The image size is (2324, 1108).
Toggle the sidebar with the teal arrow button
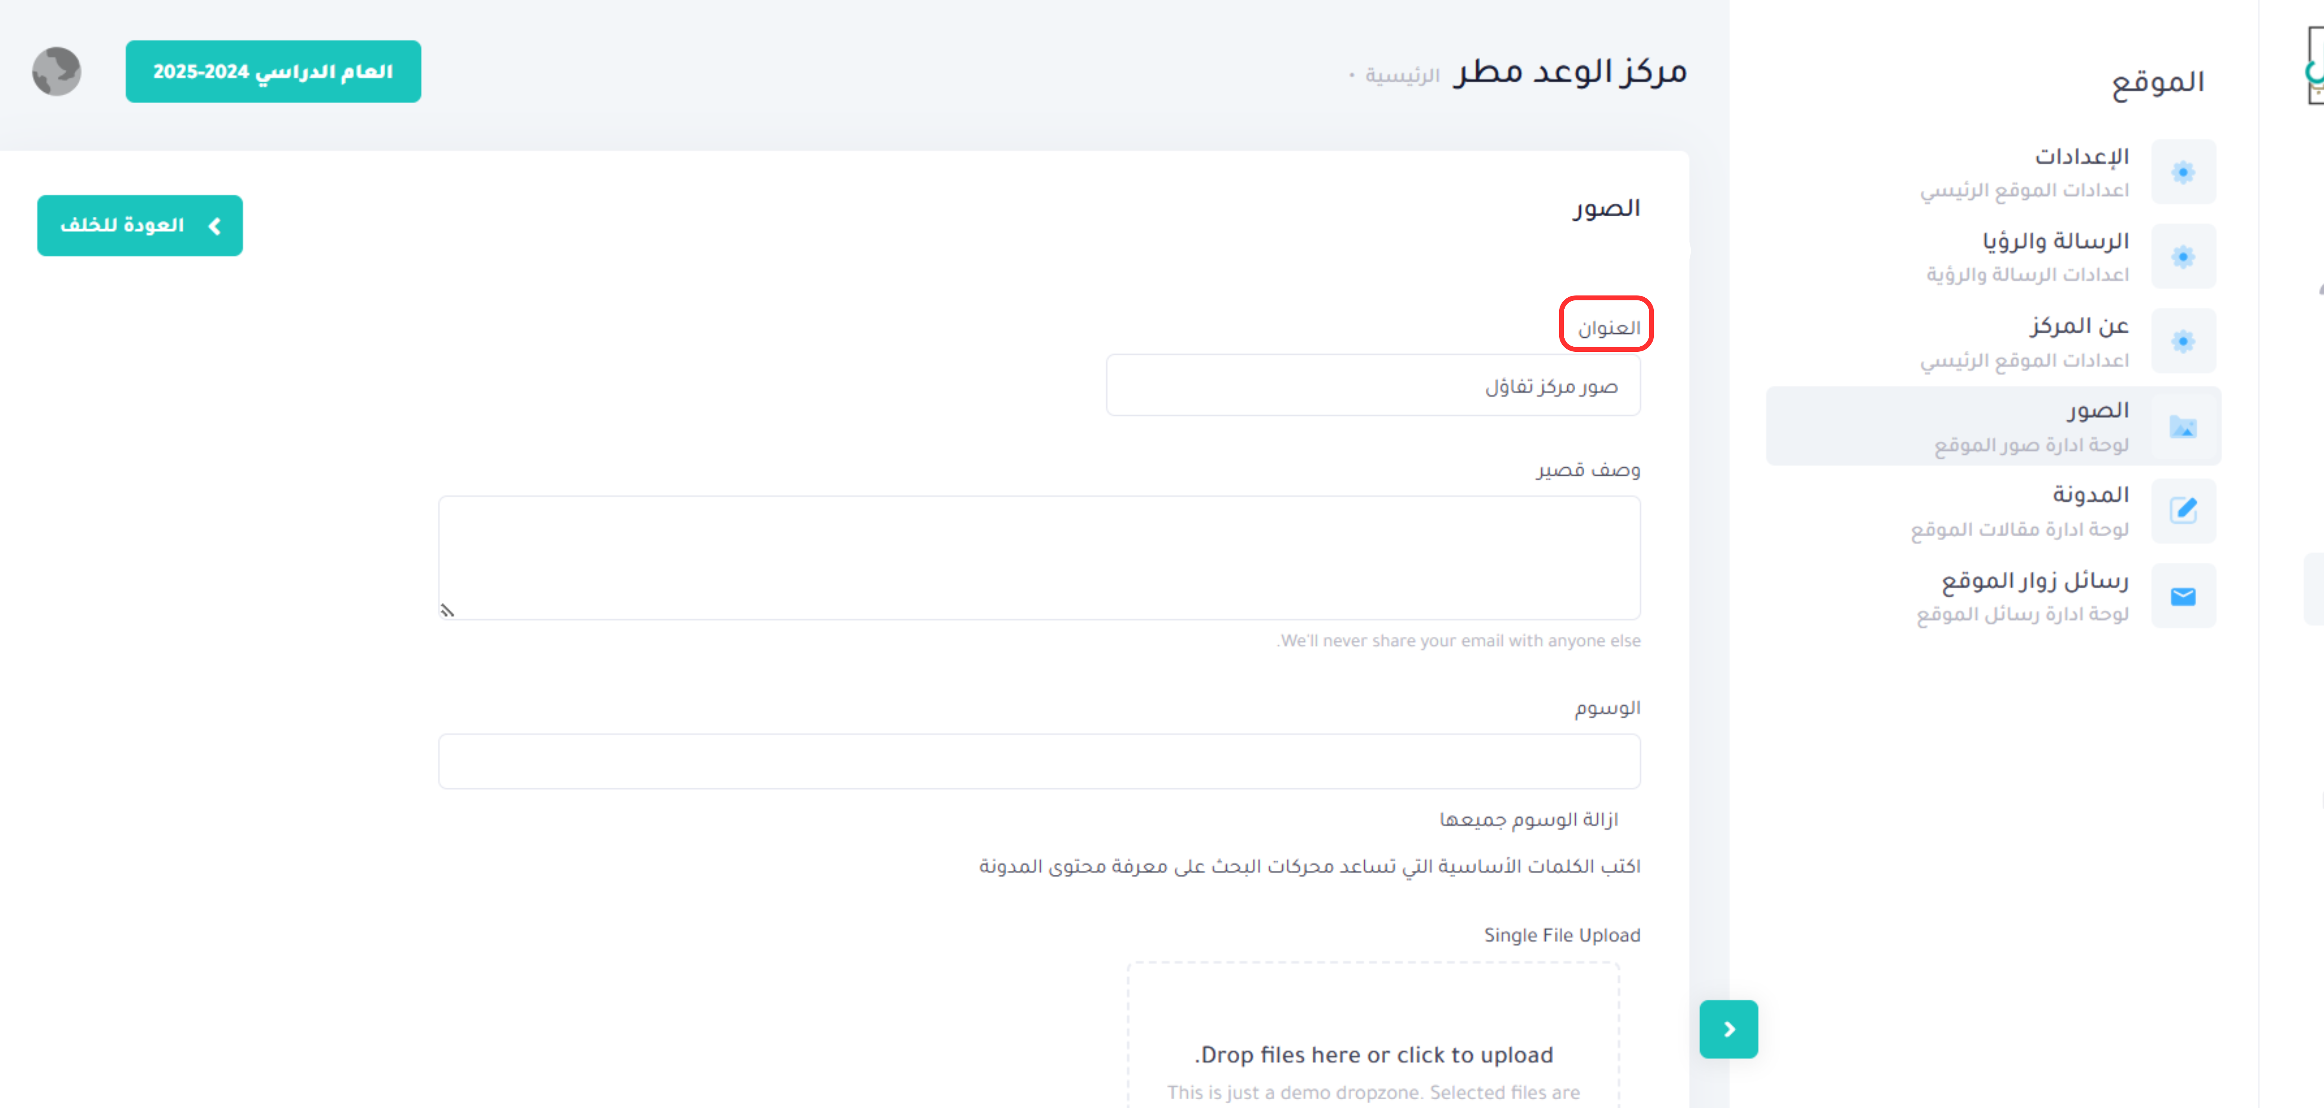point(1728,1029)
